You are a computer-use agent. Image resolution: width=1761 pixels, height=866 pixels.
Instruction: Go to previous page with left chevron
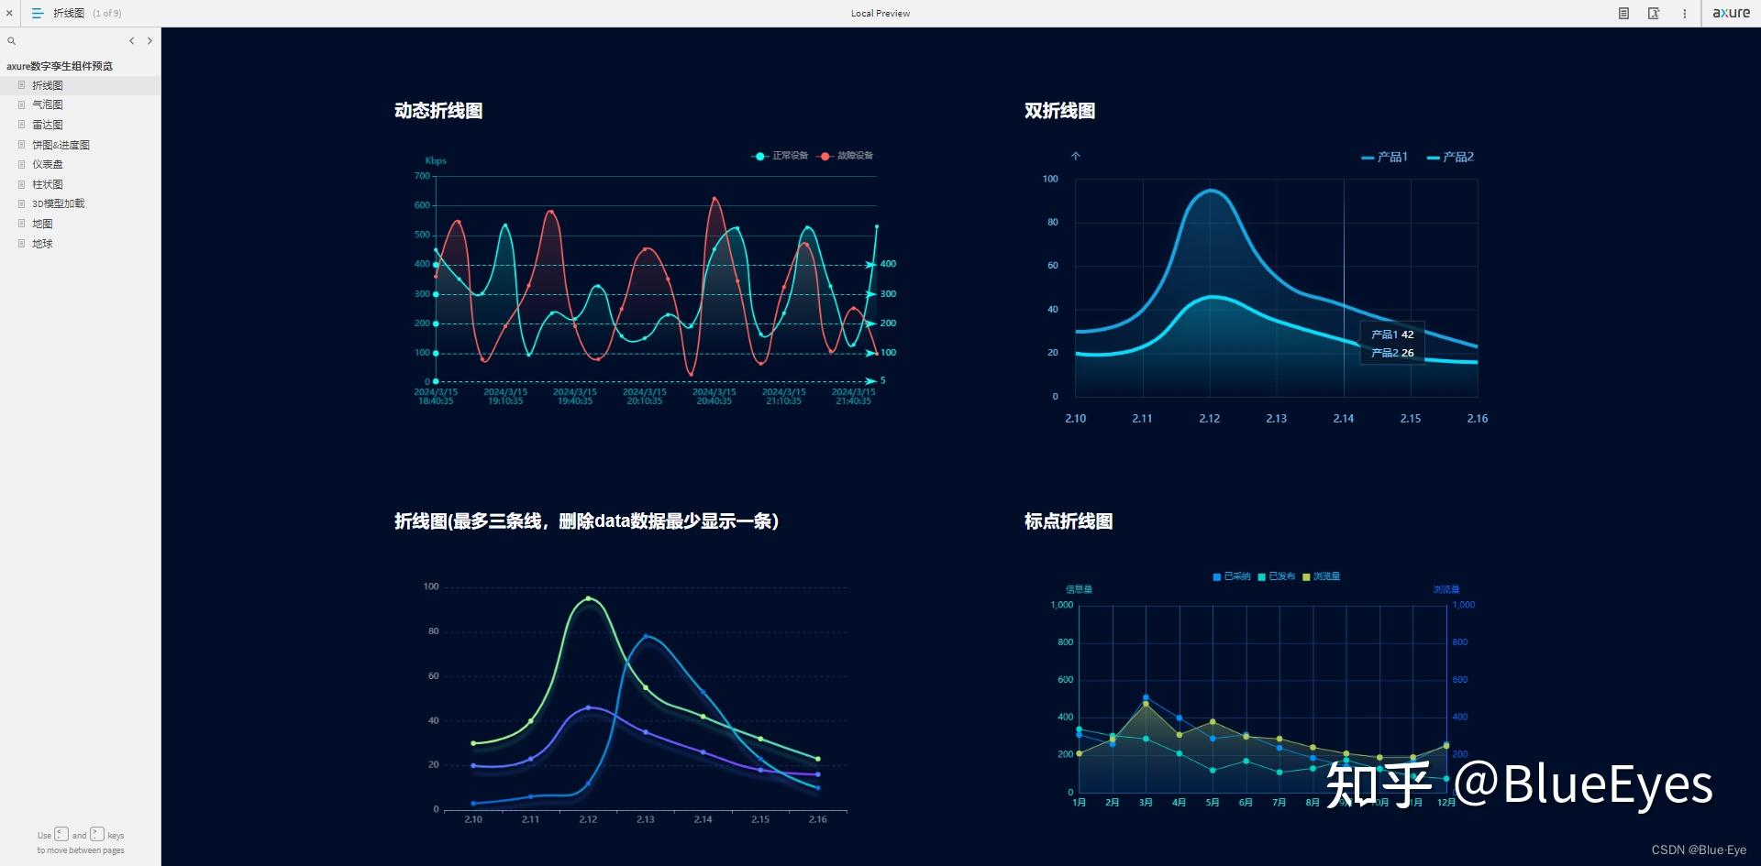(x=132, y=41)
